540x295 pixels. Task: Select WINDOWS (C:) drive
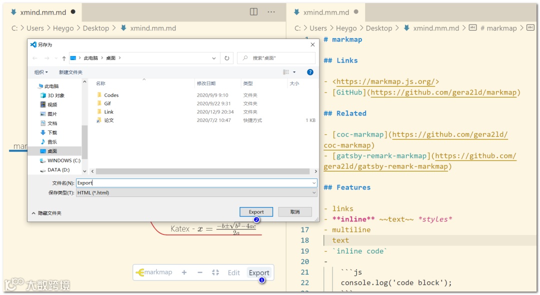click(60, 160)
